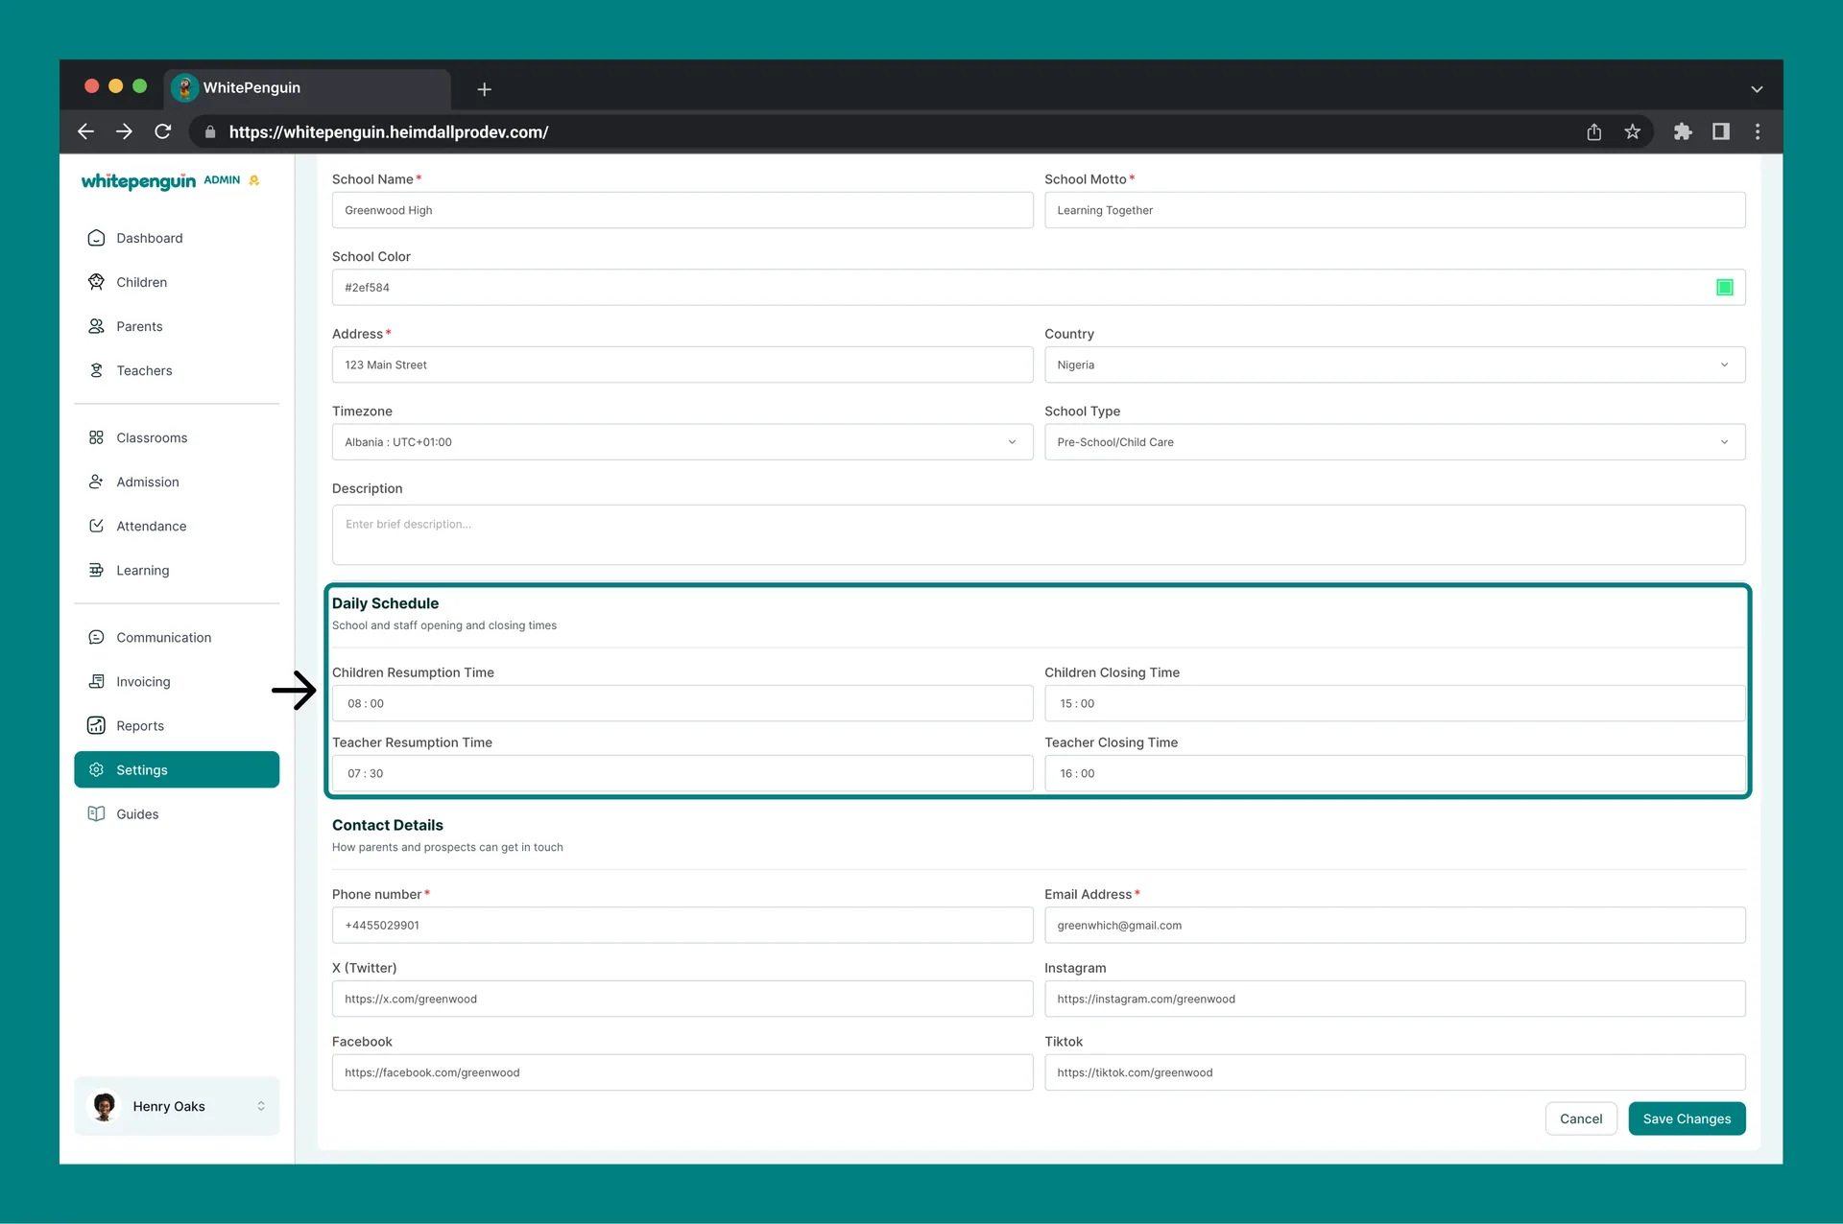Click the School Name input field

[x=682, y=210]
